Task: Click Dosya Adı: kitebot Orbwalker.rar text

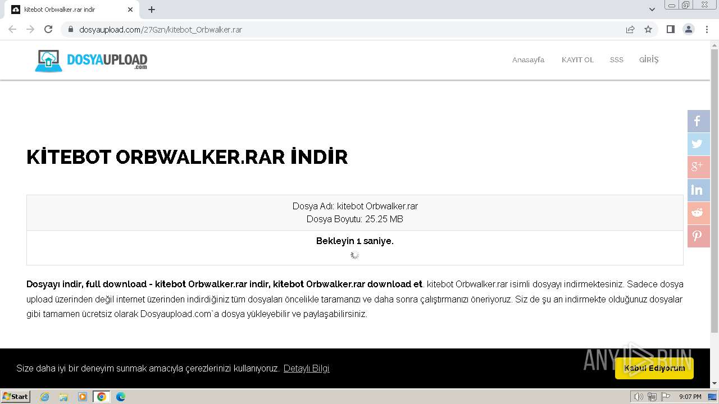Action: tap(355, 206)
